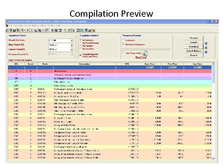
Task: Click the yellow arrow on dark toolbar icon
Action: [x=86, y=30]
